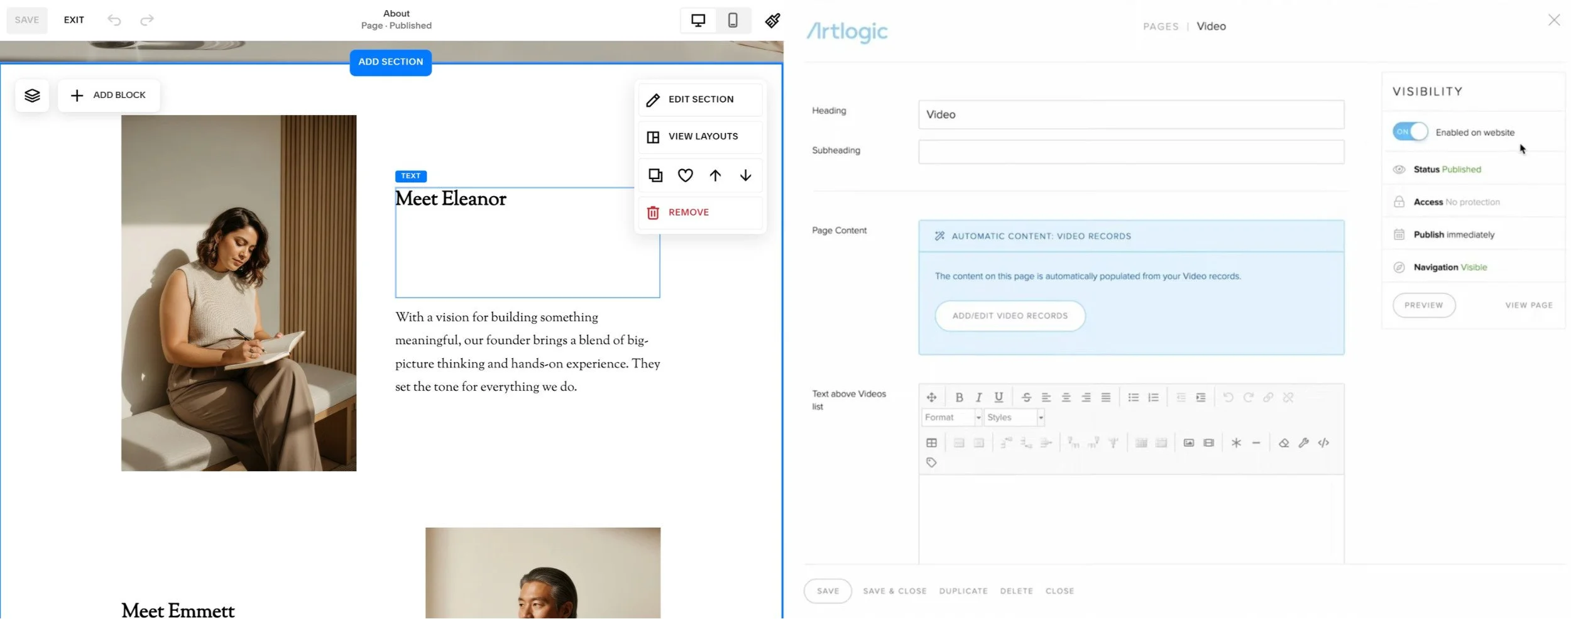This screenshot has width=1571, height=619.
Task: Click Delete in Artlogic footer
Action: [1016, 591]
